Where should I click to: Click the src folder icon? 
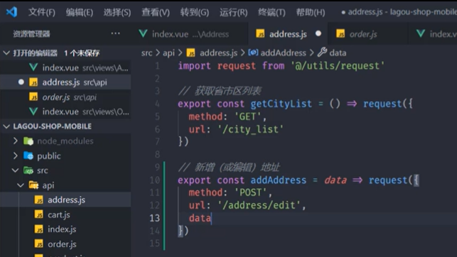(x=28, y=170)
